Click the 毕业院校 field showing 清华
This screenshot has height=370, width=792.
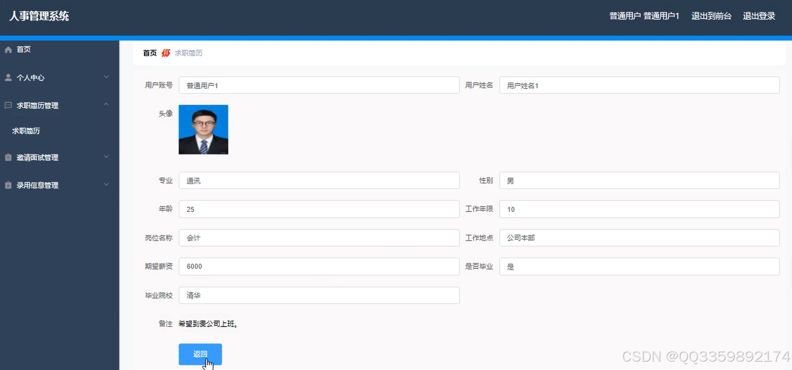click(x=319, y=295)
